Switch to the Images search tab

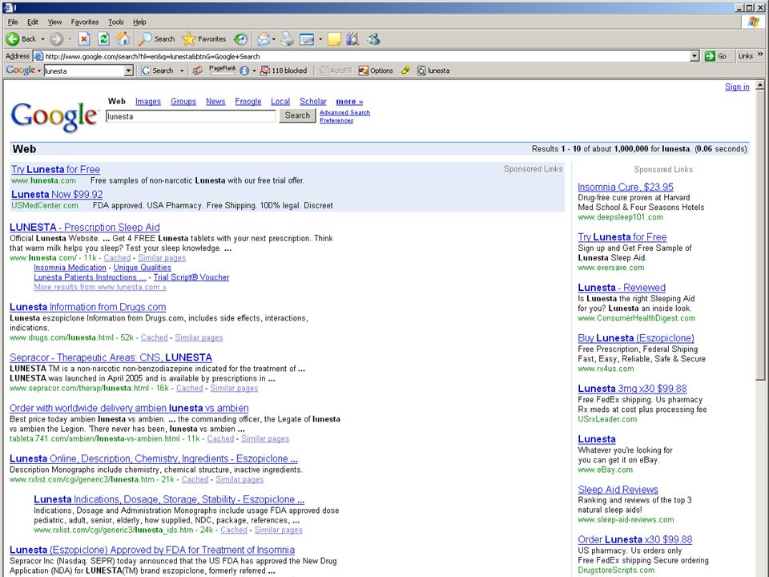(148, 102)
